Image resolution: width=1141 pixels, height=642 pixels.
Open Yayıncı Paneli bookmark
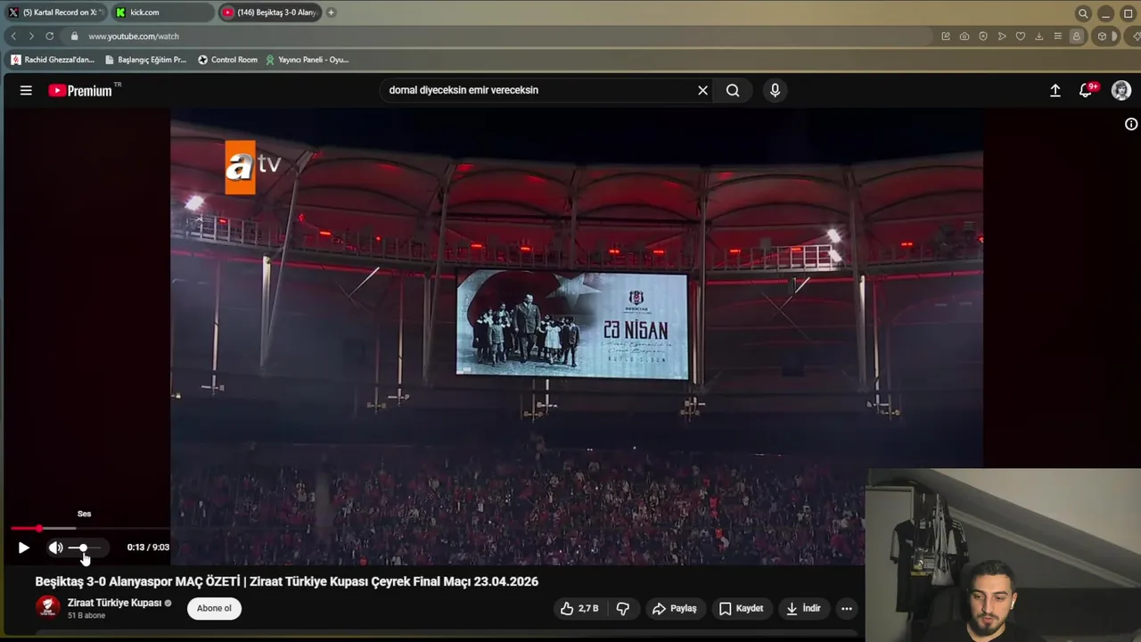[x=307, y=60]
